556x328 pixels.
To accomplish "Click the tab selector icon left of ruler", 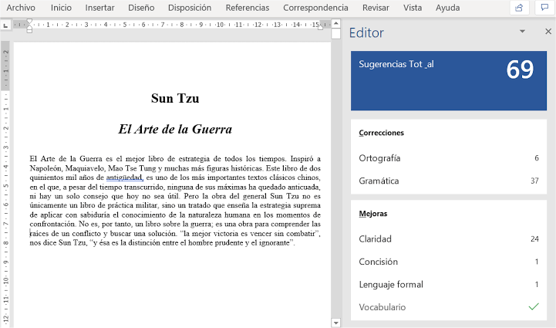I will click(x=5, y=25).
